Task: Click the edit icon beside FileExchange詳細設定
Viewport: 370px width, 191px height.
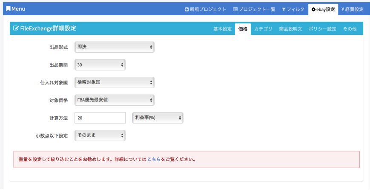Action: (x=16, y=28)
